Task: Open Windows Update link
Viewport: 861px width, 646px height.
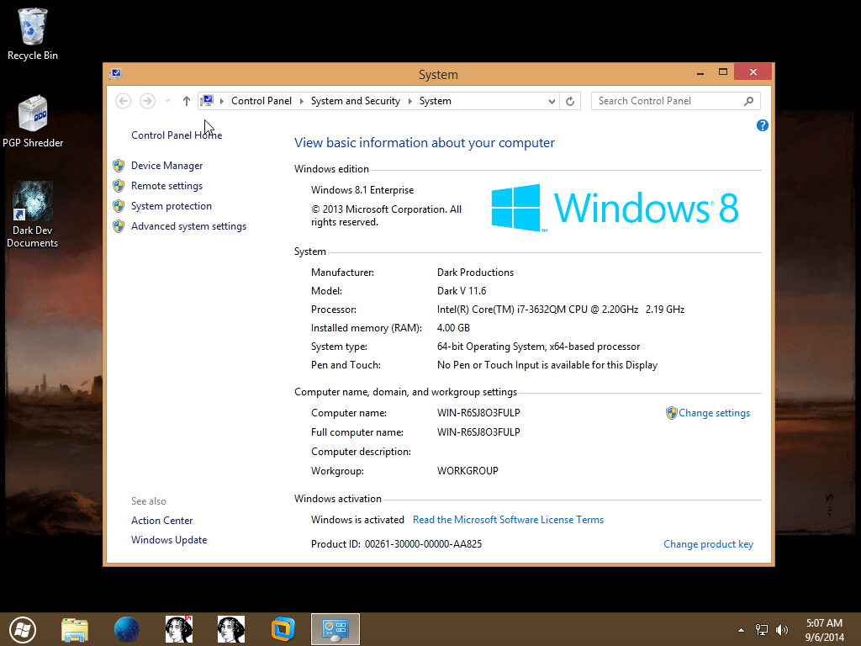Action: click(169, 540)
